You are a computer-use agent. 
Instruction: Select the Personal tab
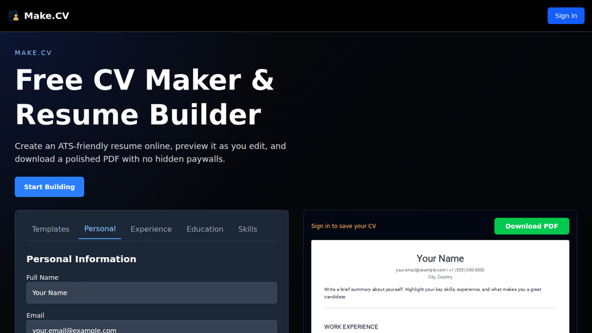pyautogui.click(x=100, y=229)
